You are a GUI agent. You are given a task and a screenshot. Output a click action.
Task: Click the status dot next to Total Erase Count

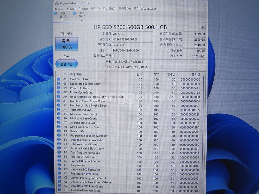tap(59, 110)
